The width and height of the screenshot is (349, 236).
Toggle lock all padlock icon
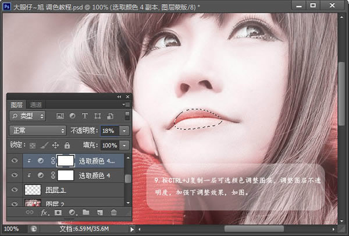click(x=67, y=146)
